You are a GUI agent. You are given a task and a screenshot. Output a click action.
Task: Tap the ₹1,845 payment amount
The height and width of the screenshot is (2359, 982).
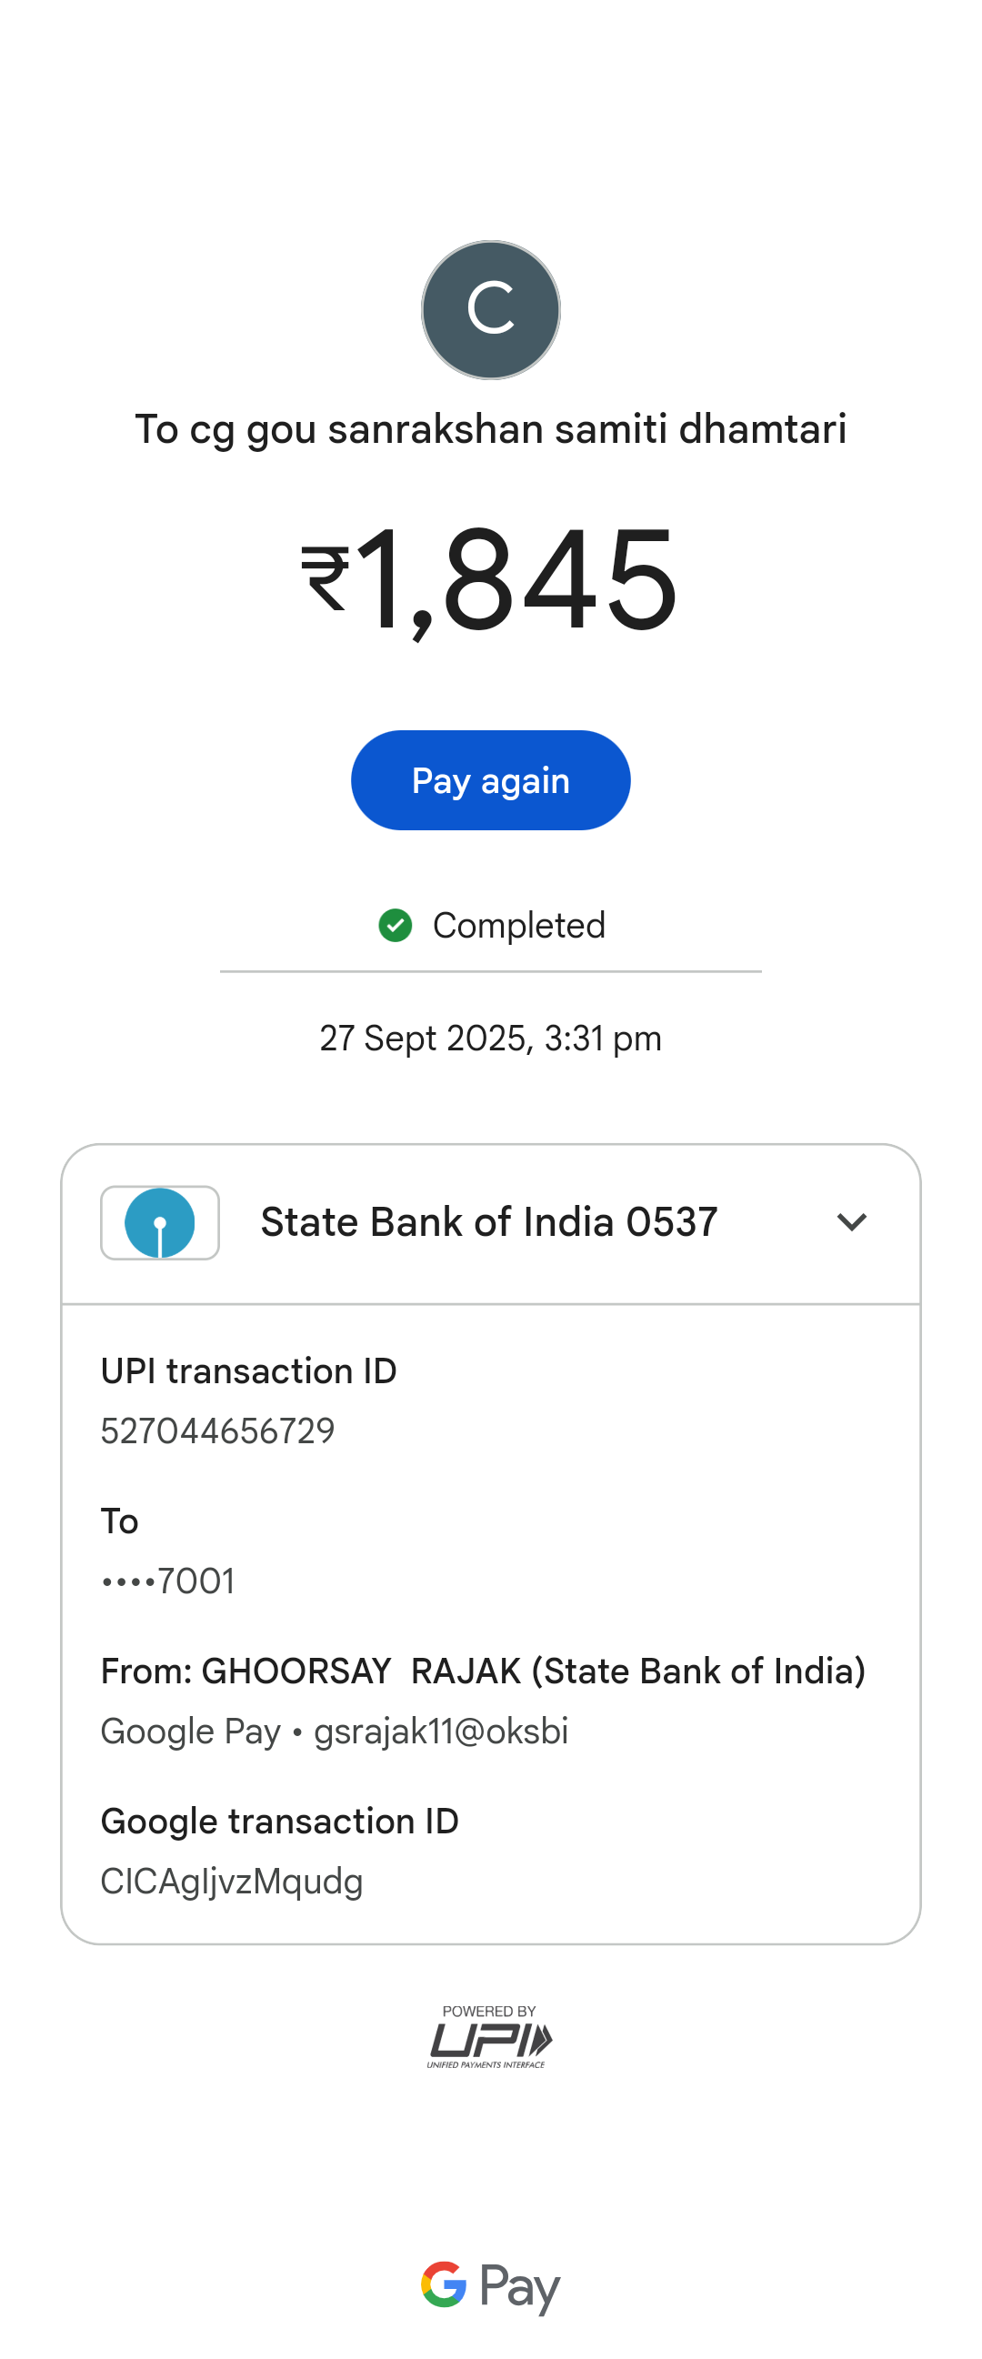[x=490, y=578]
